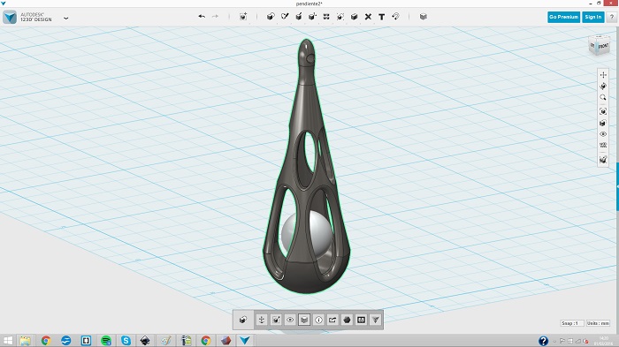Screen dimensions: 619x347
Task: Open the Transform tool in top toolbar
Action: [x=243, y=17]
